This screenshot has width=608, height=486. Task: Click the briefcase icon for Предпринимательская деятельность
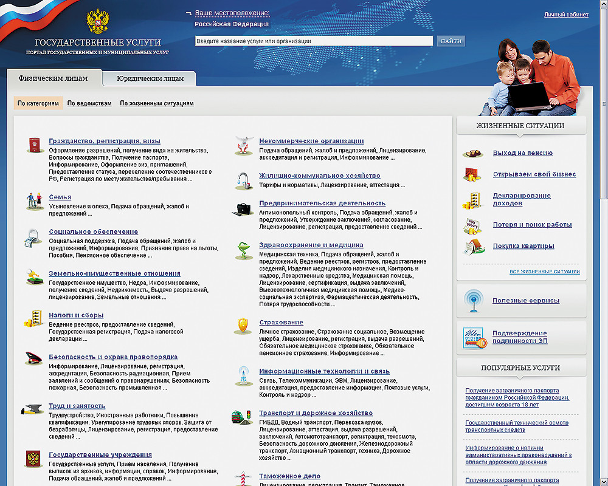point(243,208)
